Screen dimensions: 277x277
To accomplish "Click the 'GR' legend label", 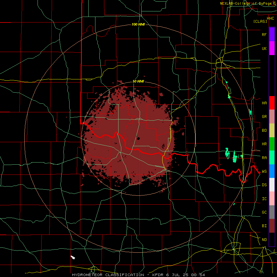I will tap(264, 117).
